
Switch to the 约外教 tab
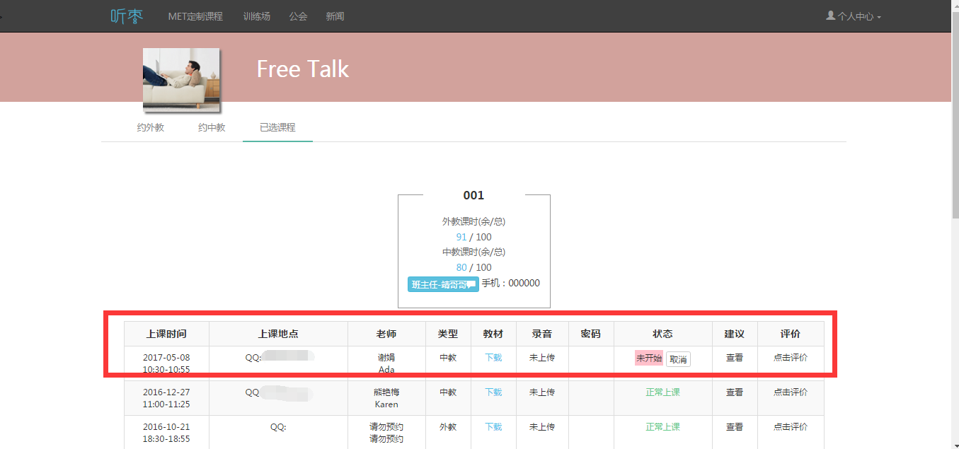click(x=150, y=128)
